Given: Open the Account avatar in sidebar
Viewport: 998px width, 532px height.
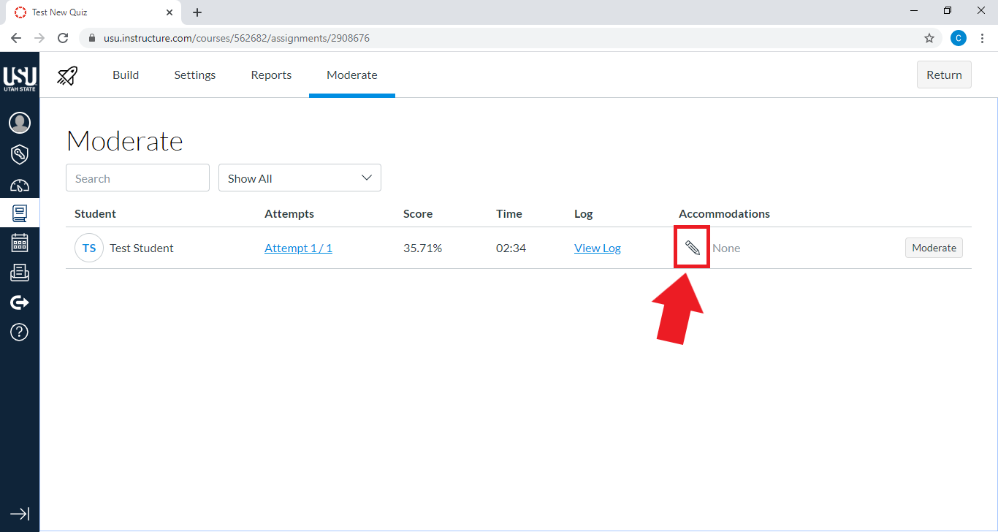Looking at the screenshot, I should point(20,123).
